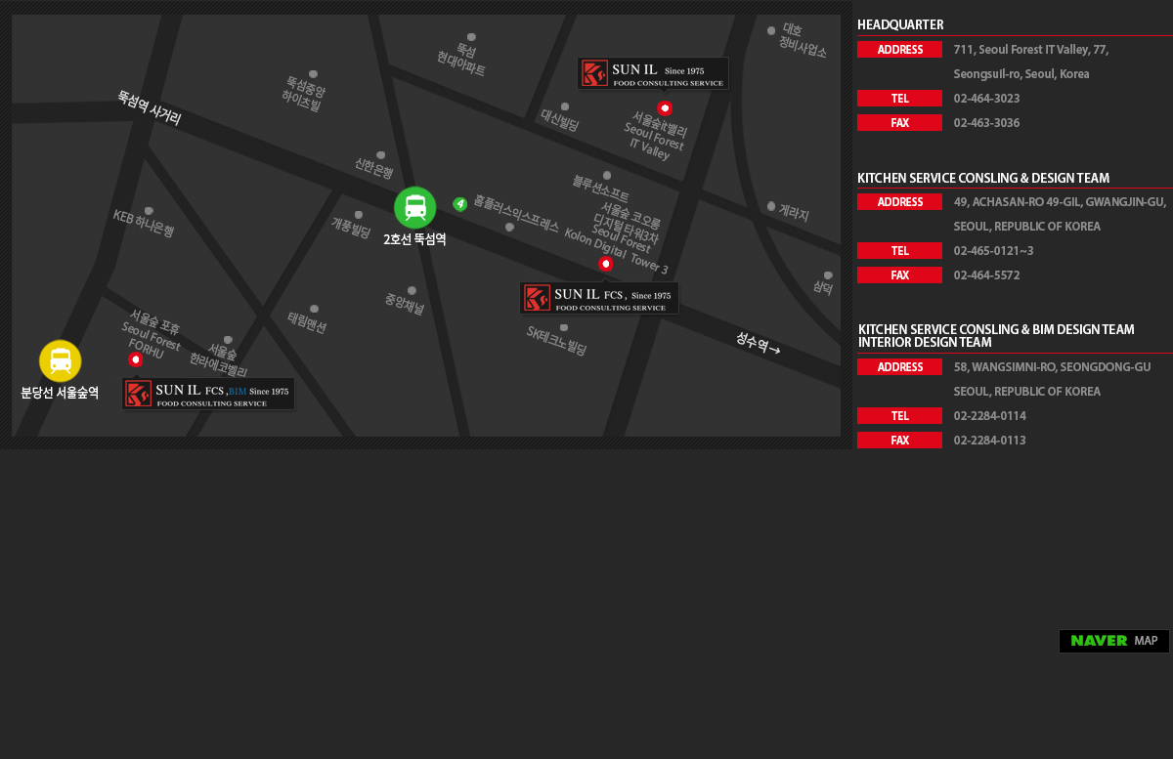
Task: Click the SUN IL Since 1975 headquarters logo
Action: [653, 73]
